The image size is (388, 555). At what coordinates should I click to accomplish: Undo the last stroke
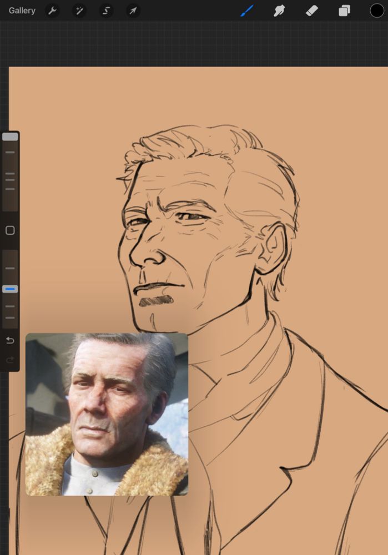tap(10, 340)
